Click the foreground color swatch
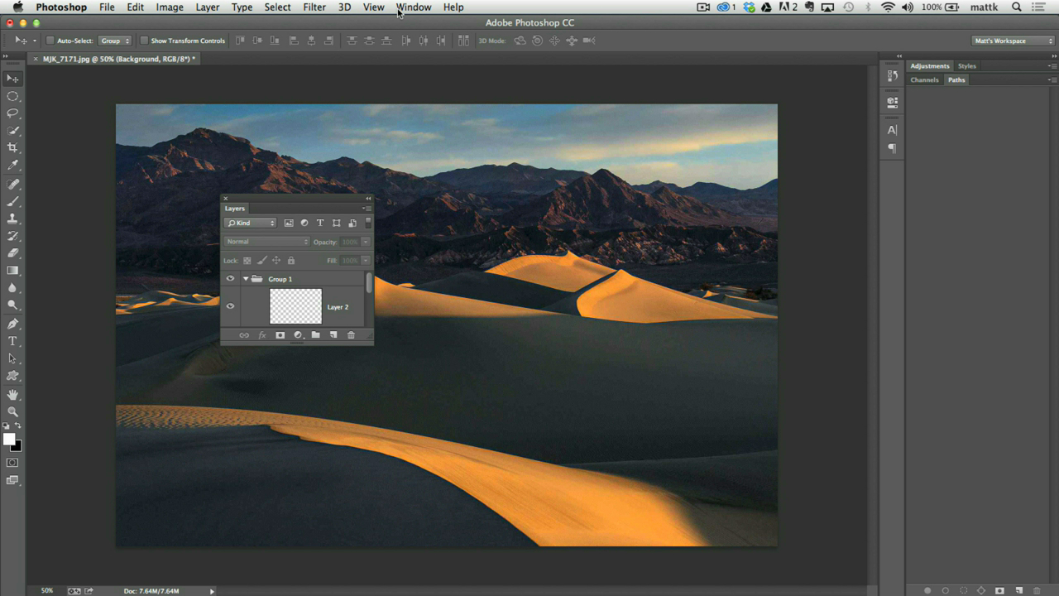Viewport: 1059px width, 596px height. (9, 440)
